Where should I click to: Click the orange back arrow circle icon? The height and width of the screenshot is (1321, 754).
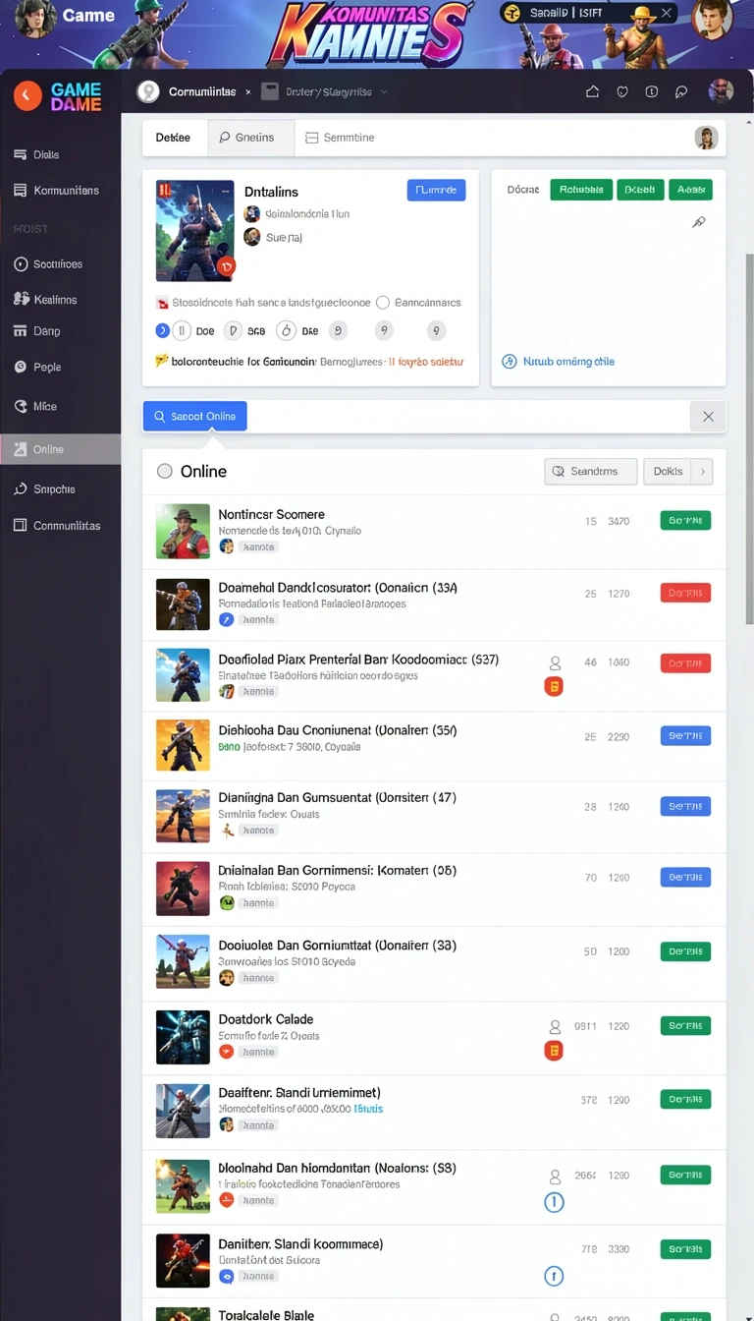pyautogui.click(x=27, y=95)
